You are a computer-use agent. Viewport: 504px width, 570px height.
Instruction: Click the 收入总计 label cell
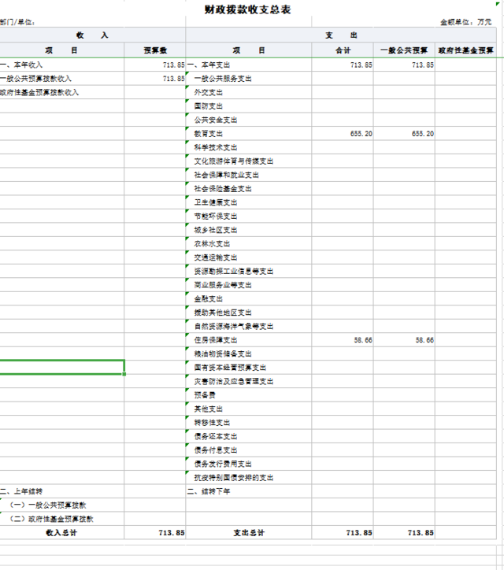tap(61, 533)
